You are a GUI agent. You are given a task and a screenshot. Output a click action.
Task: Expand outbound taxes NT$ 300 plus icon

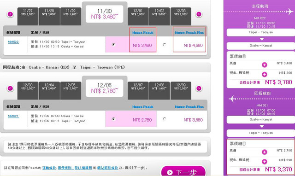264,74
